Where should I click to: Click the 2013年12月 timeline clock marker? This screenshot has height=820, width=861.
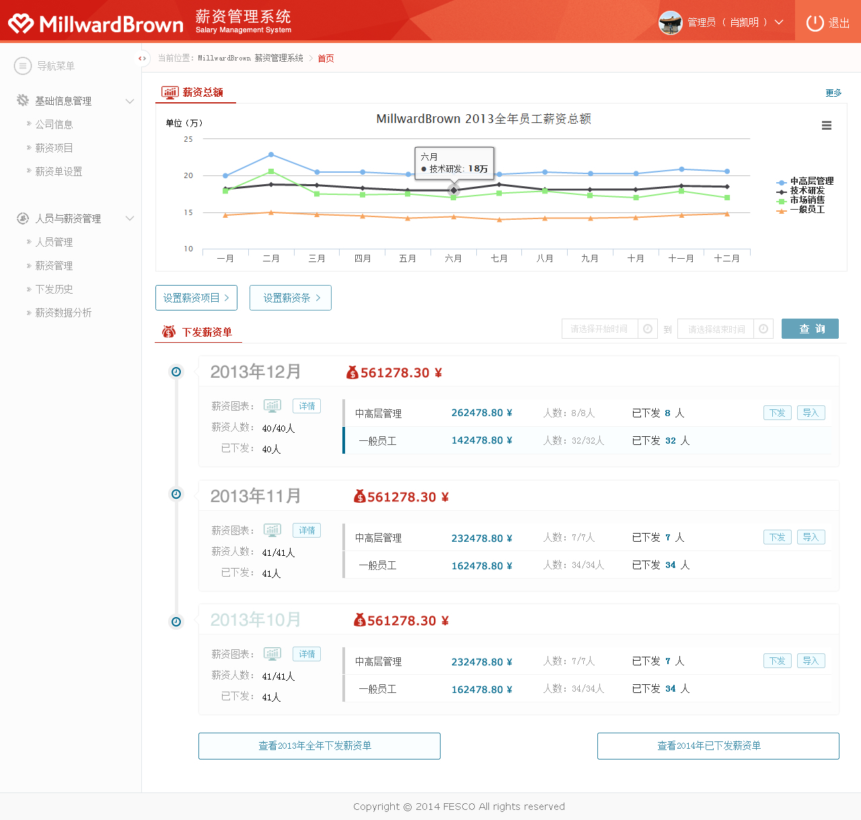point(176,372)
